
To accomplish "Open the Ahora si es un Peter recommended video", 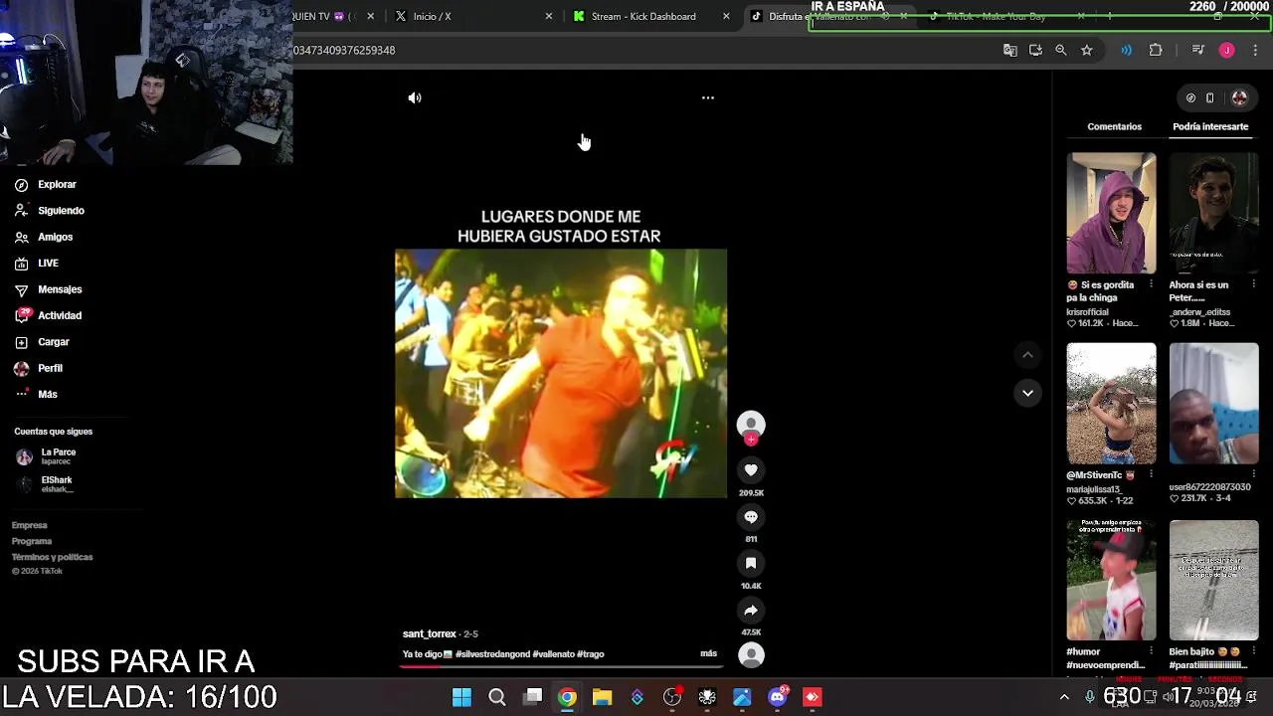I will (1213, 213).
